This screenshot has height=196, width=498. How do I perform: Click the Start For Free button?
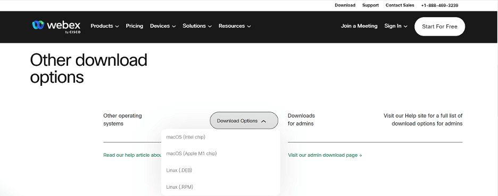point(439,26)
